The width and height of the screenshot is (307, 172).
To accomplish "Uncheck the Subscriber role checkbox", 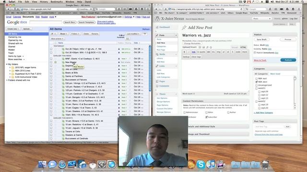I will click(x=206, y=117).
